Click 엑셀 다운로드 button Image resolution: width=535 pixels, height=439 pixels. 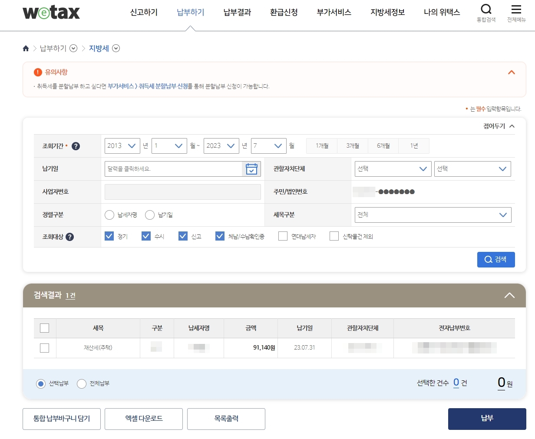[x=144, y=419]
